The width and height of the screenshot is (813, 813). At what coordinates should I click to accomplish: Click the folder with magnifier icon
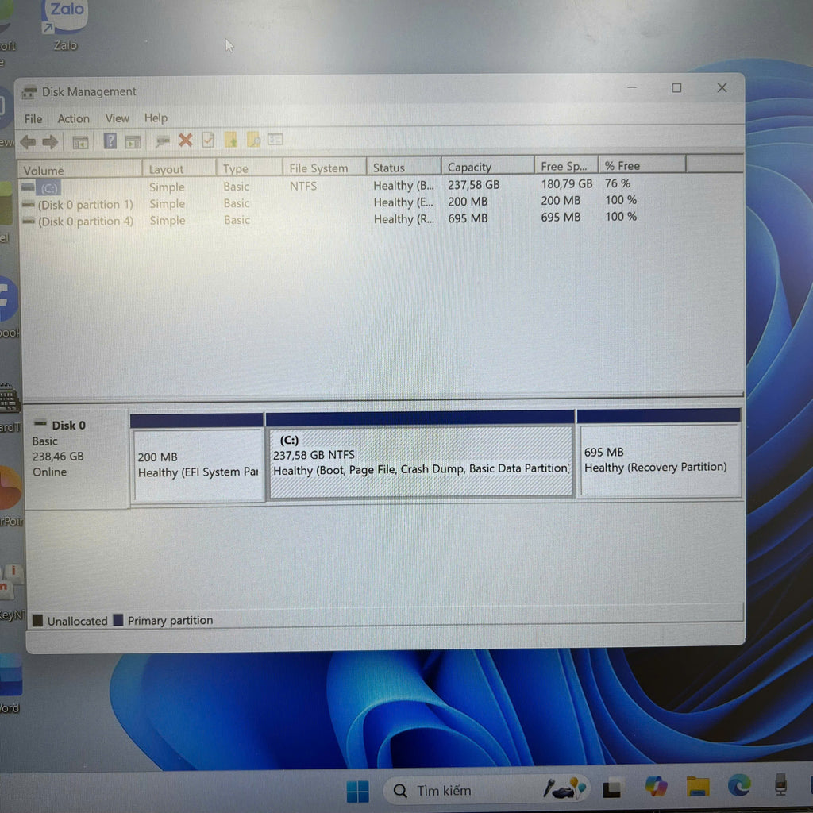253,141
